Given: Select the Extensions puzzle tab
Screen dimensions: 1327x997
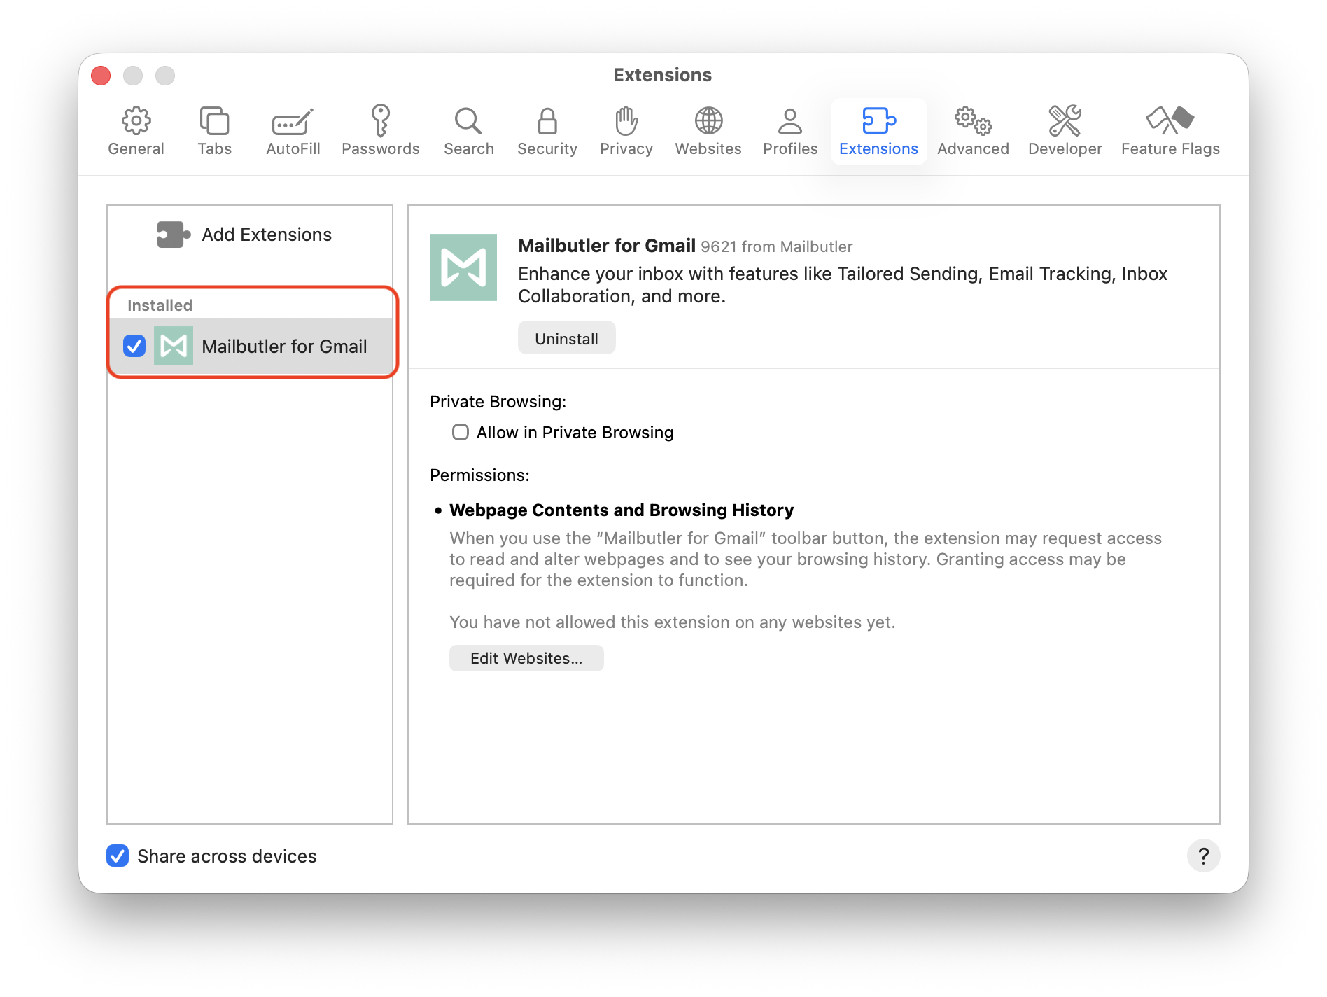Looking at the screenshot, I should tap(878, 132).
